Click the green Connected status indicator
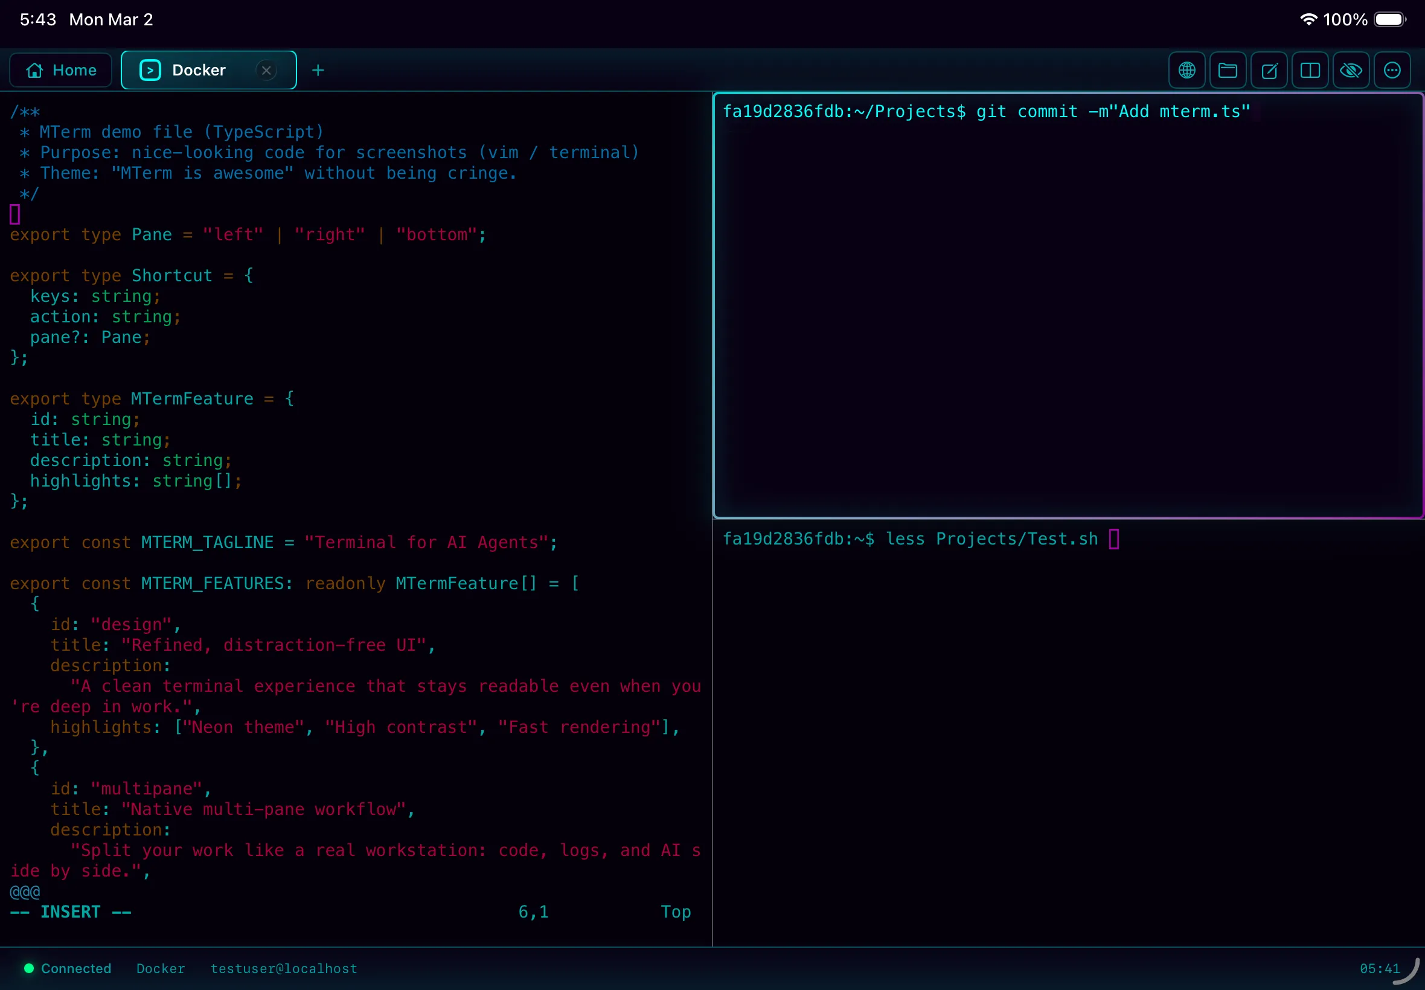 [67, 968]
